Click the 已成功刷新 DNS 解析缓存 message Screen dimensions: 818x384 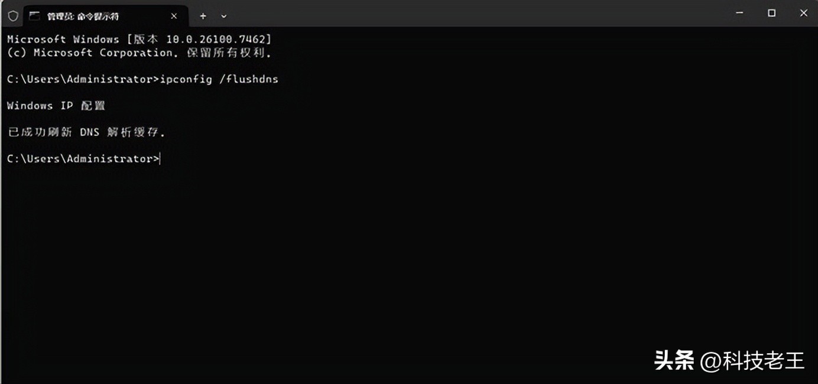86,132
